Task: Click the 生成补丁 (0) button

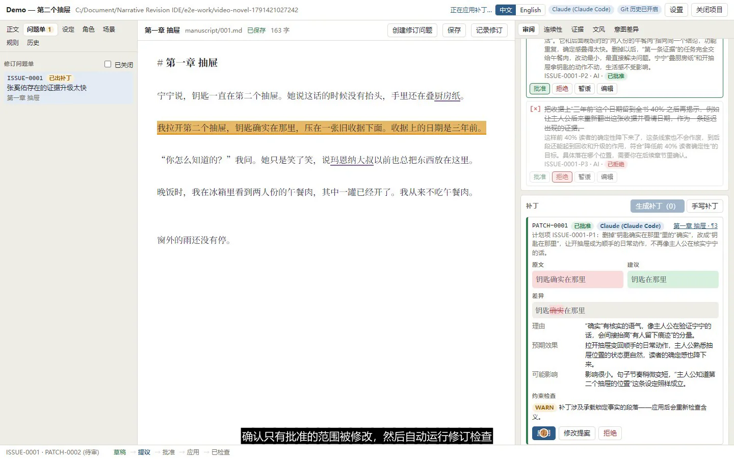Action: pyautogui.click(x=657, y=206)
